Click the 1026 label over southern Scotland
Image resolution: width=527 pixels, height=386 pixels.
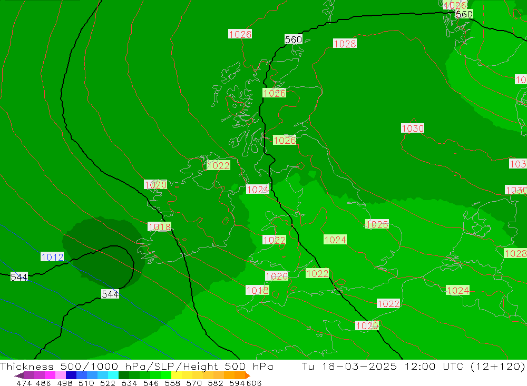pos(285,140)
